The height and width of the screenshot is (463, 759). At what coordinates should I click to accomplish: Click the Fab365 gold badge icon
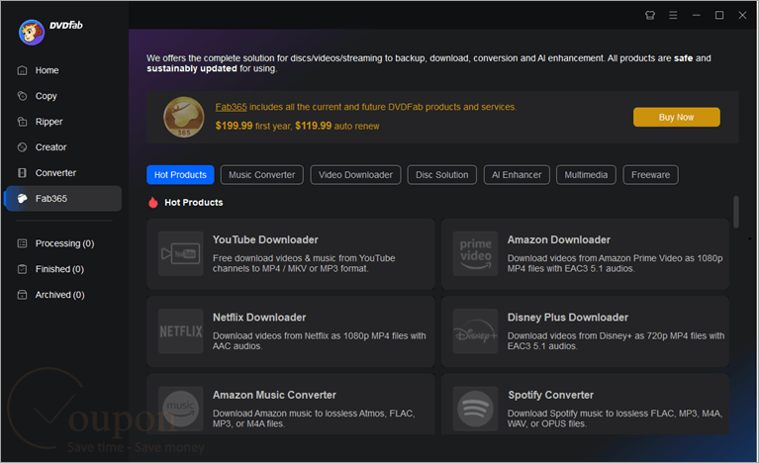[183, 117]
